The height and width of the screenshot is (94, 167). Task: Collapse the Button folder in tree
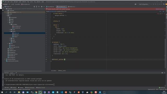pyautogui.click(x=9, y=31)
